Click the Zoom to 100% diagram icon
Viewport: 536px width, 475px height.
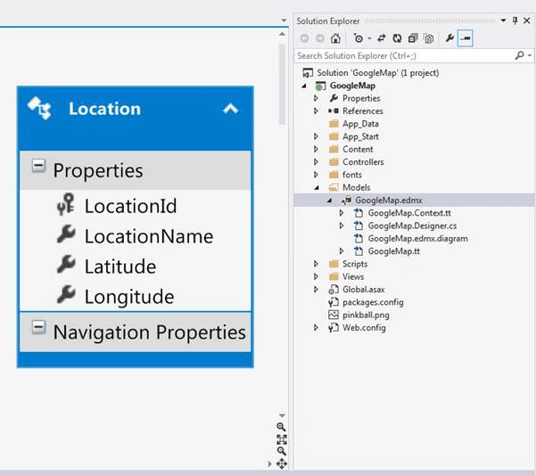click(282, 439)
